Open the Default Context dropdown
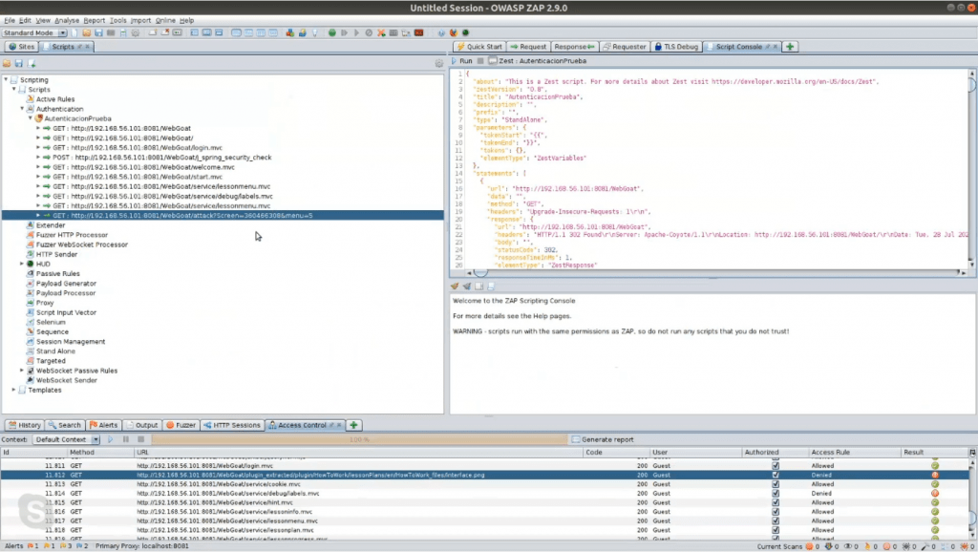 click(66, 439)
